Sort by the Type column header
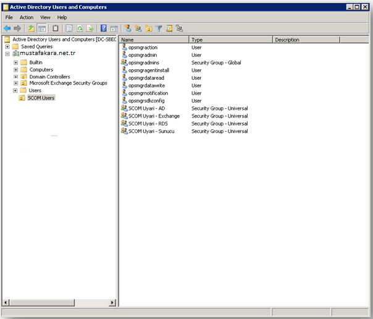The width and height of the screenshot is (373, 319). tap(231, 40)
